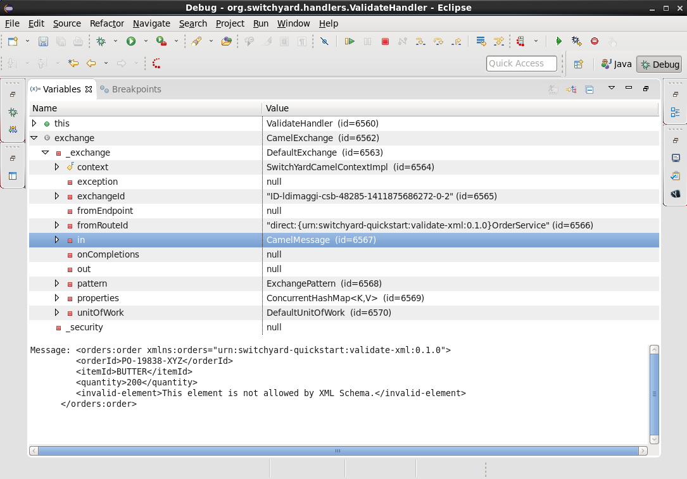Click the Search flashlight icon
The height and width of the screenshot is (479, 687).
click(196, 41)
